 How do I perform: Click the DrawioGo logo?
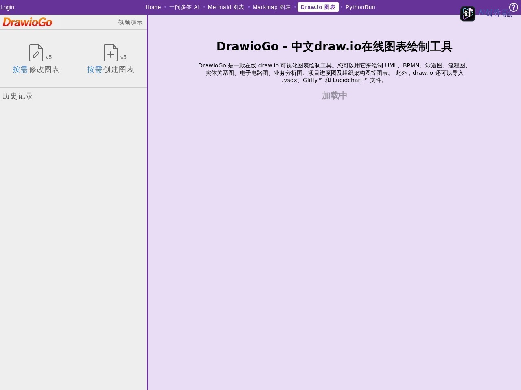click(27, 22)
